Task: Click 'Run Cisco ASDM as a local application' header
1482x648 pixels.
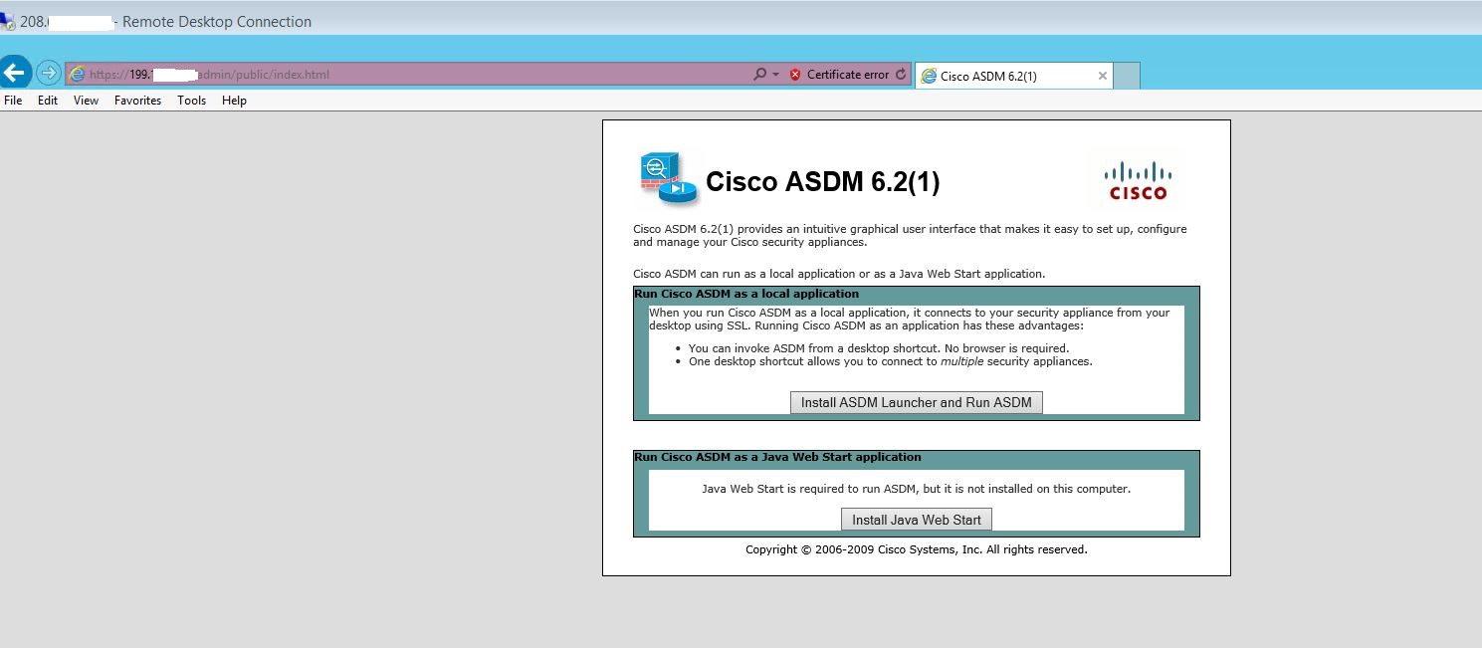Action: point(746,294)
